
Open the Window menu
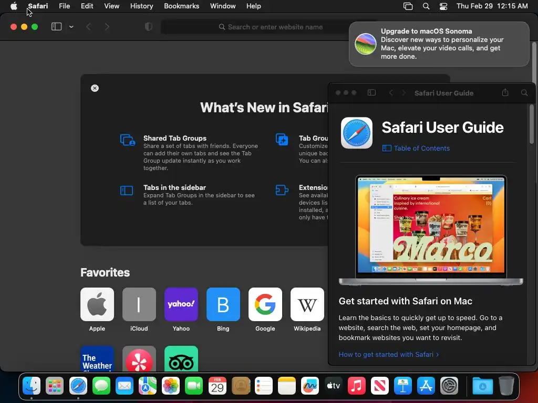click(x=223, y=6)
